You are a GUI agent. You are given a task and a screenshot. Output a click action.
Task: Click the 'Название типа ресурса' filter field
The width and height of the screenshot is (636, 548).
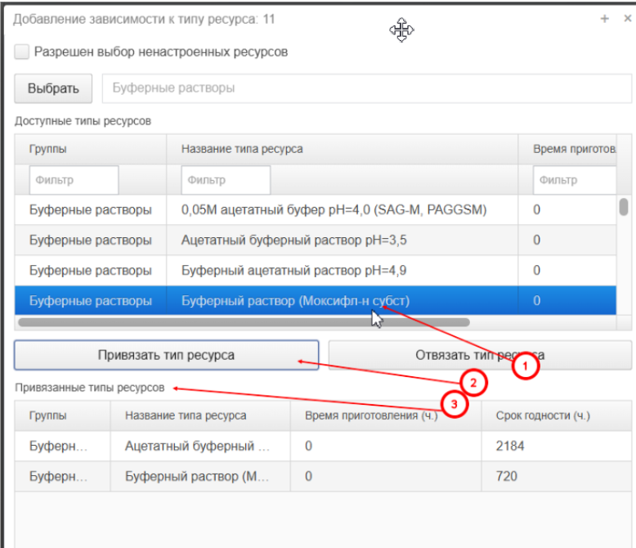pos(226,180)
